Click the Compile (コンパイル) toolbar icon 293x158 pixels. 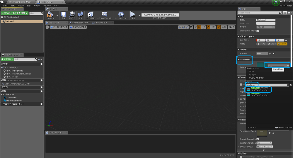pyautogui.click(x=50, y=15)
